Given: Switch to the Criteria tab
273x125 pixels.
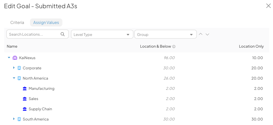Looking at the screenshot, I should (x=17, y=22).
